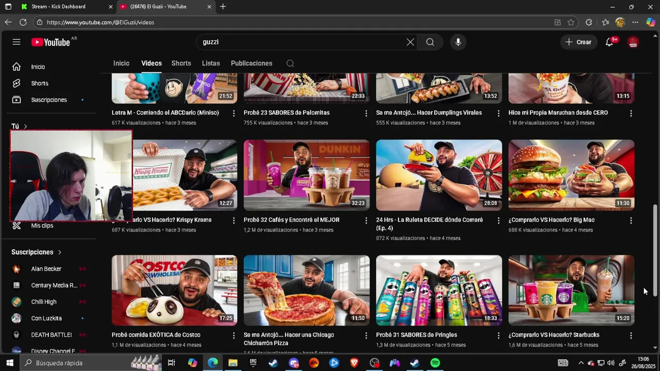Bookmark page with the star icon
Screen dimensions: 660x371
pos(571,22)
